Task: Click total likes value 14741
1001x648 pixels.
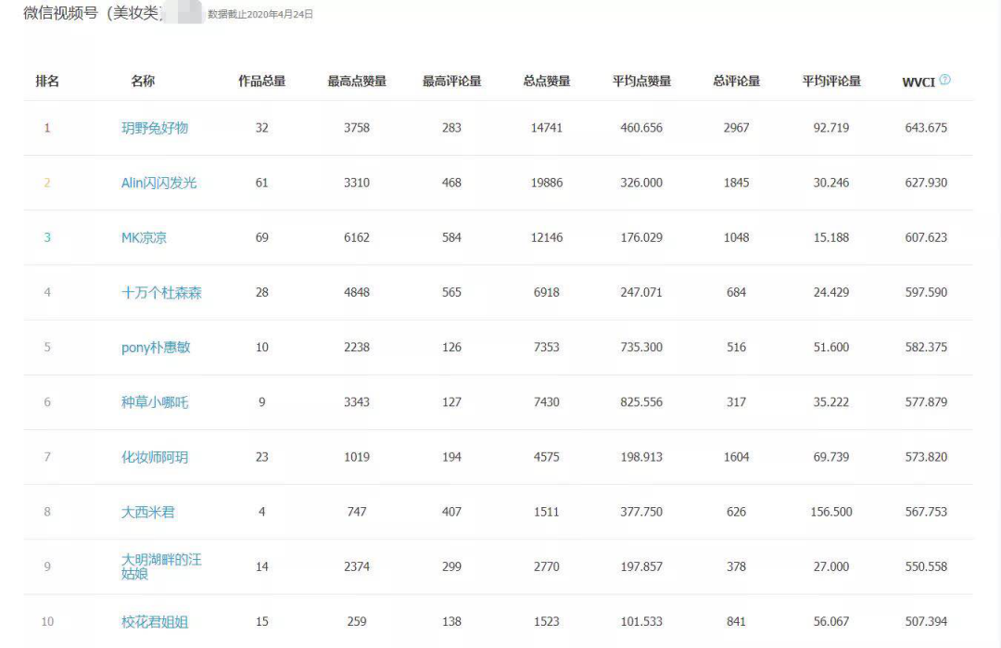Action: coord(547,128)
